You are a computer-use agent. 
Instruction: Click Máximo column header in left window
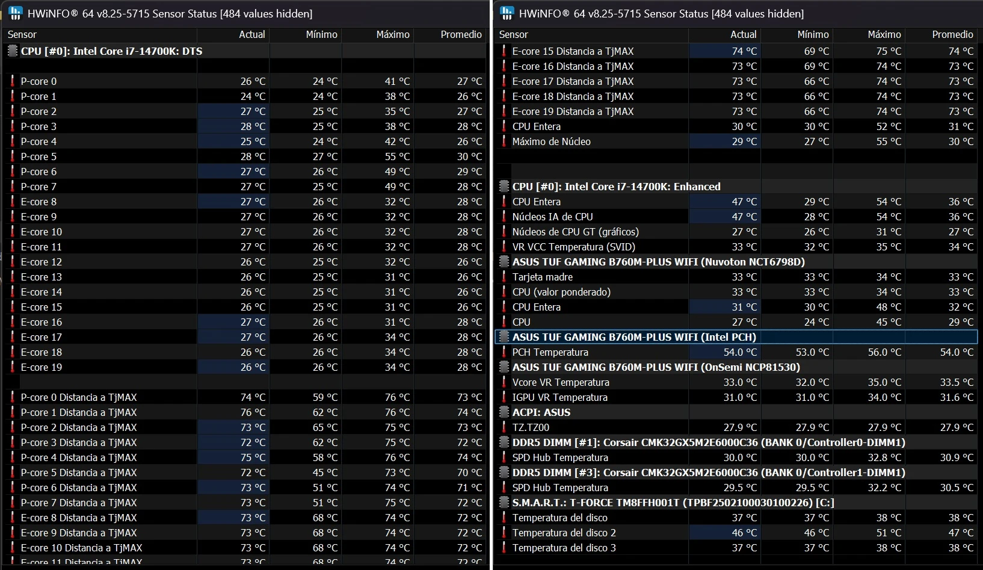pos(378,35)
